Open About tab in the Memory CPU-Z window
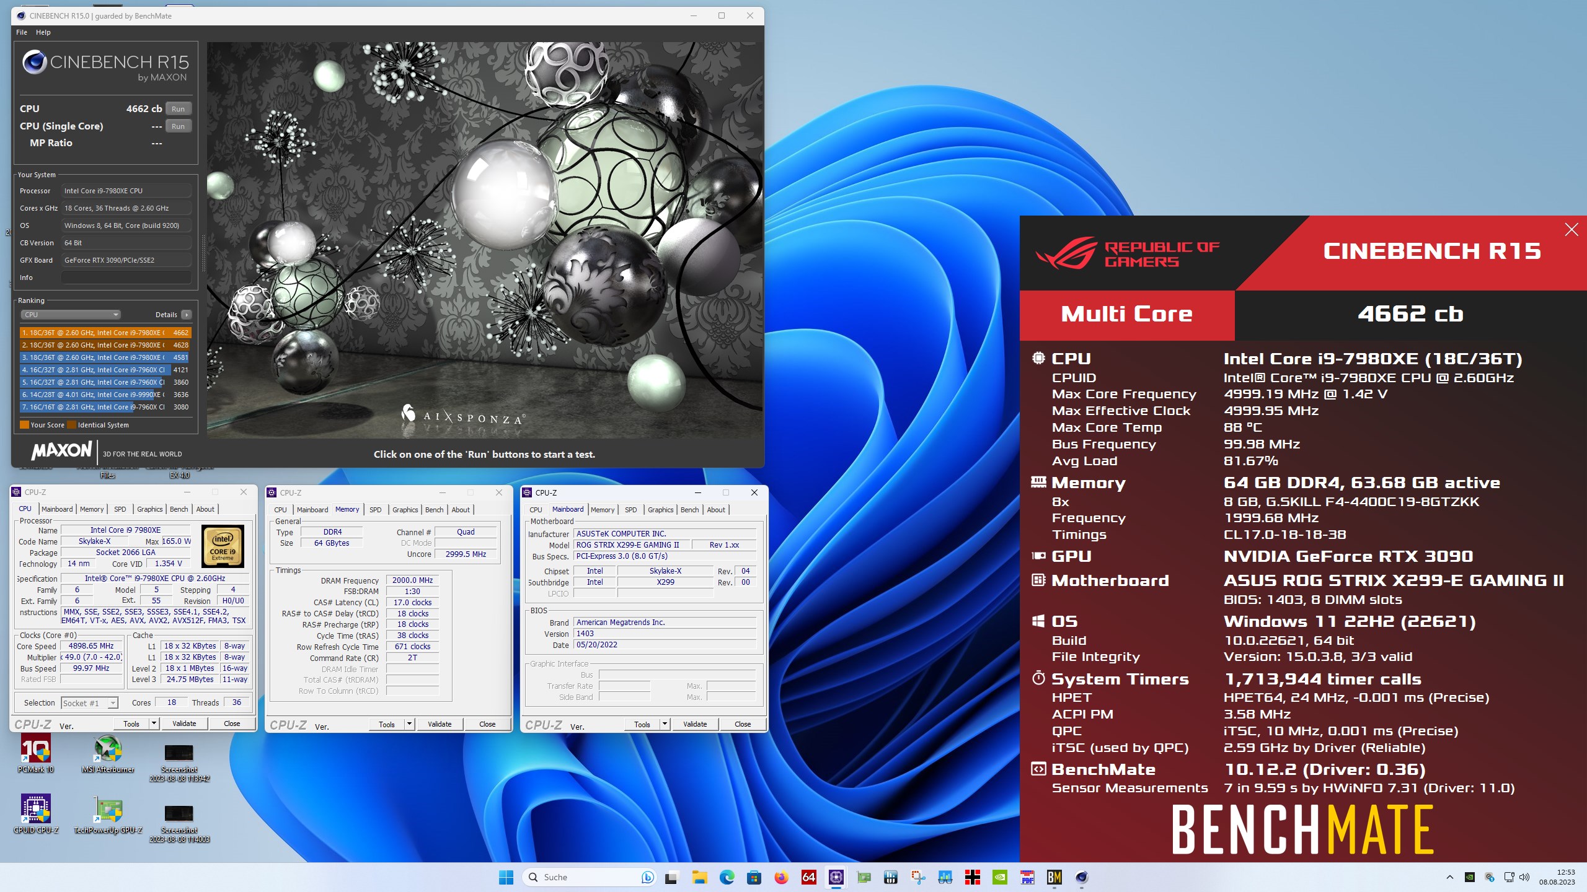This screenshot has width=1587, height=892. 460,510
